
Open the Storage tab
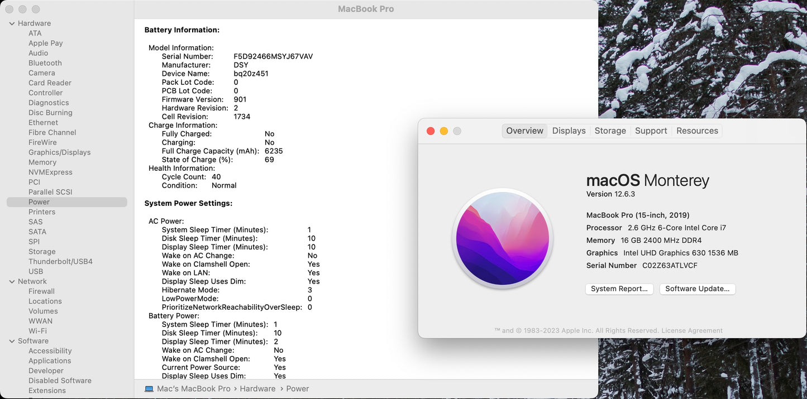[610, 131]
